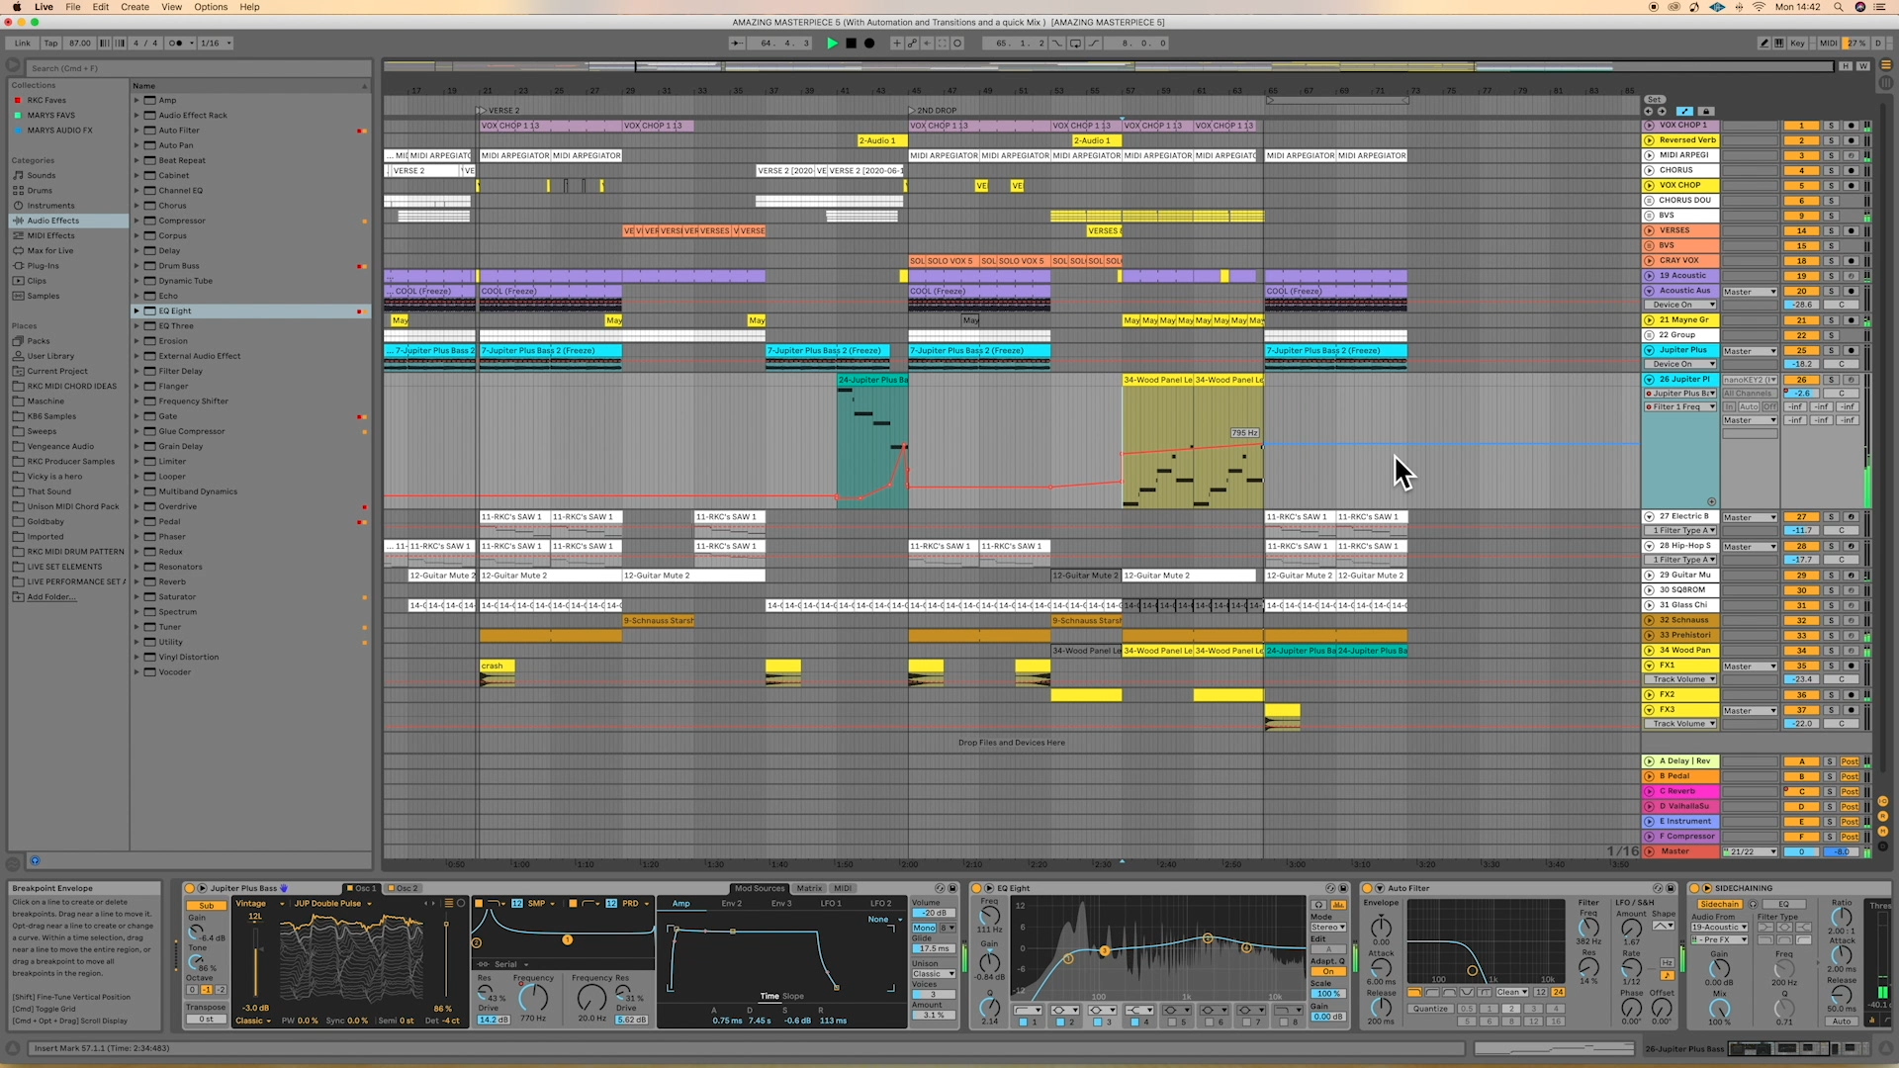Unfold the VOX CHOP 1 track
Screen dimensions: 1899x1068
[1649, 126]
